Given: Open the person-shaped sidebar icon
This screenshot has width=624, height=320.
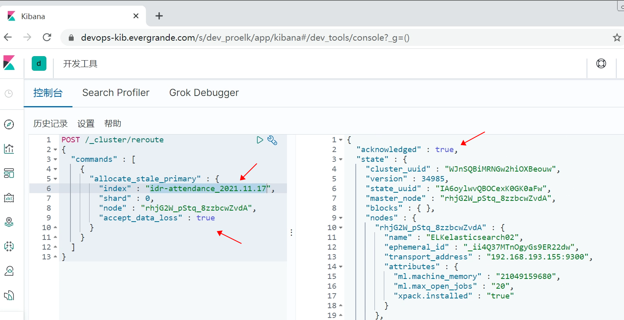Looking at the screenshot, I should point(9,271).
